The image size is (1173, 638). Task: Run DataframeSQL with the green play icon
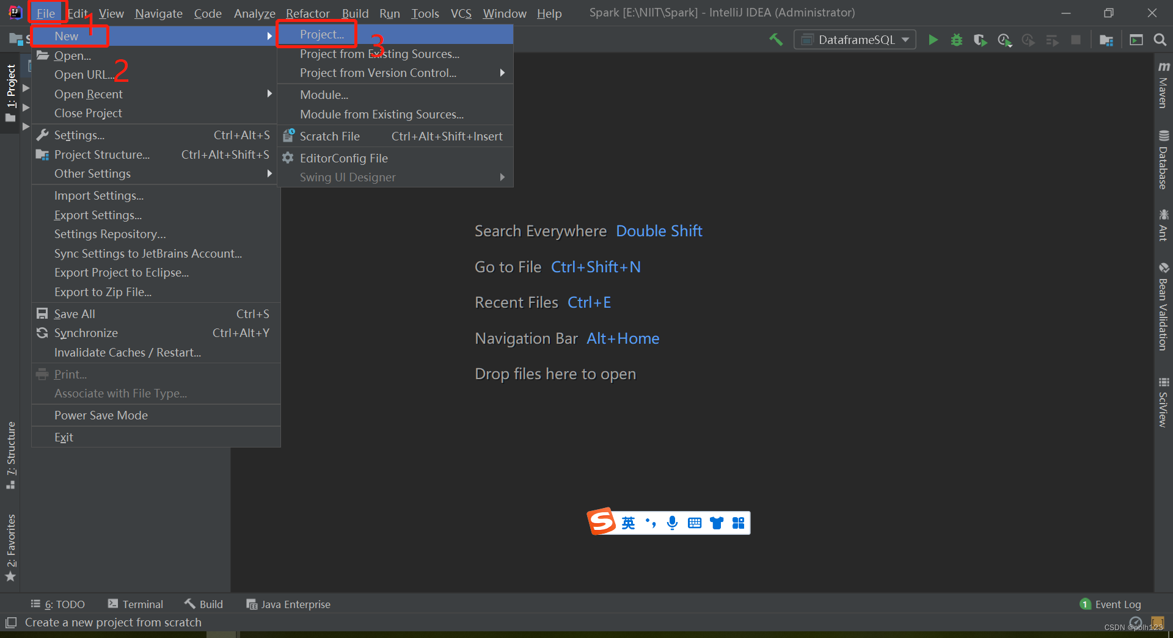pyautogui.click(x=933, y=40)
